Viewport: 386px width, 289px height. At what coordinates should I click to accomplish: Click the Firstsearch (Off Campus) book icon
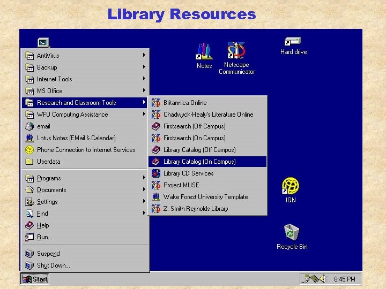156,126
